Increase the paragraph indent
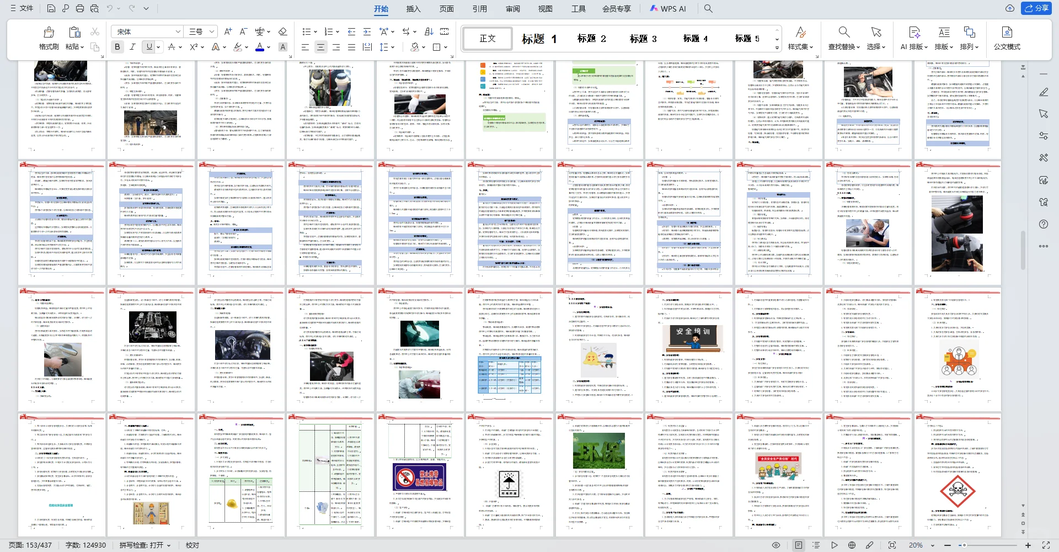1059x552 pixels. pos(367,31)
